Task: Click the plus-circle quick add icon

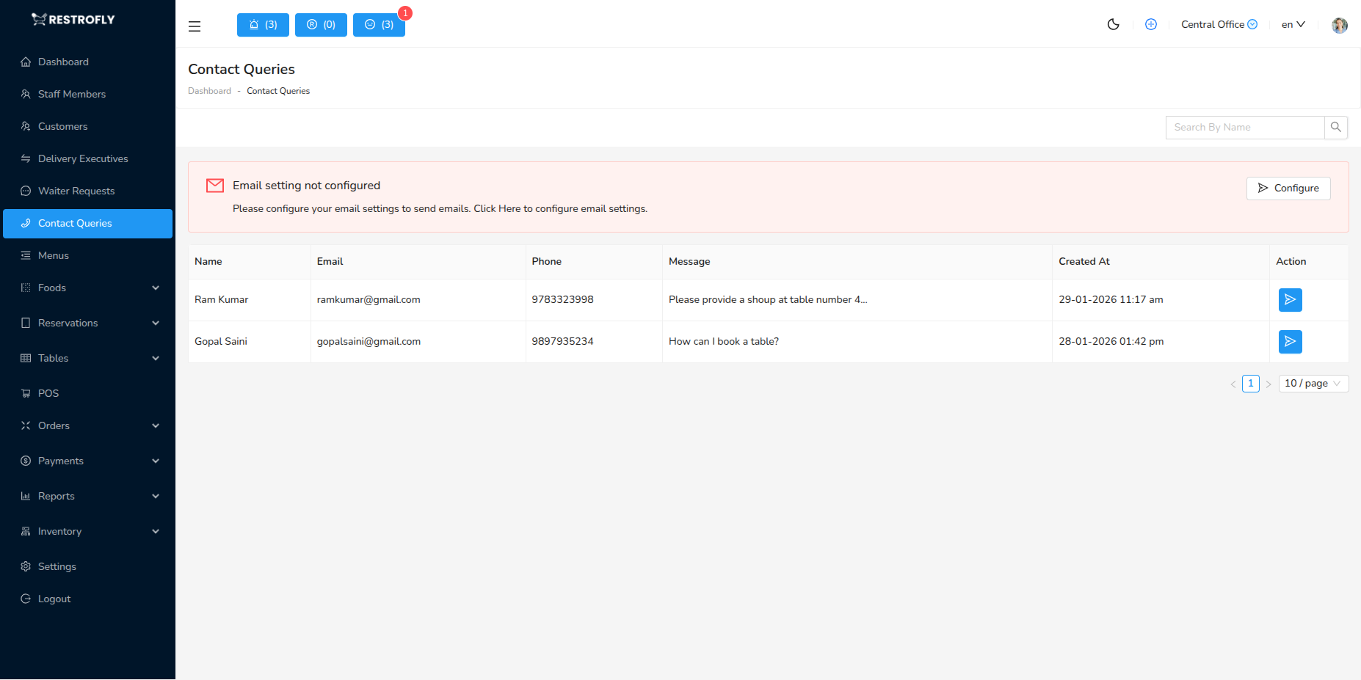Action: tap(1151, 24)
